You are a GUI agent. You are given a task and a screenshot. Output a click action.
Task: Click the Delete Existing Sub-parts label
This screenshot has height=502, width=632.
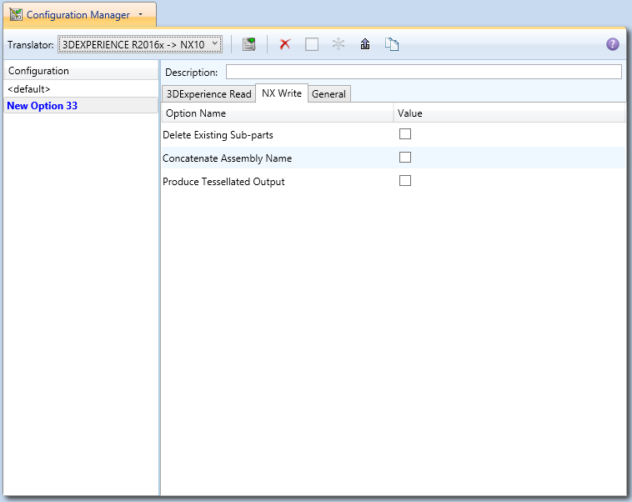pos(218,135)
